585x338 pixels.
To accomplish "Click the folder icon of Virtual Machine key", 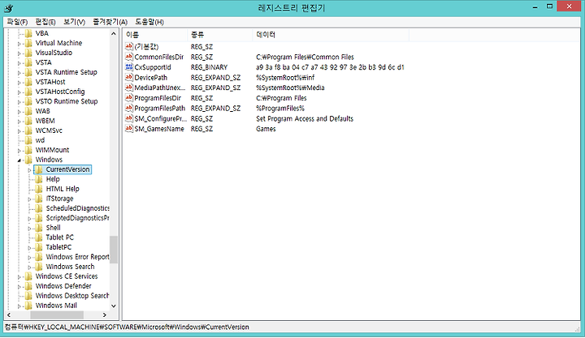I will coord(28,43).
